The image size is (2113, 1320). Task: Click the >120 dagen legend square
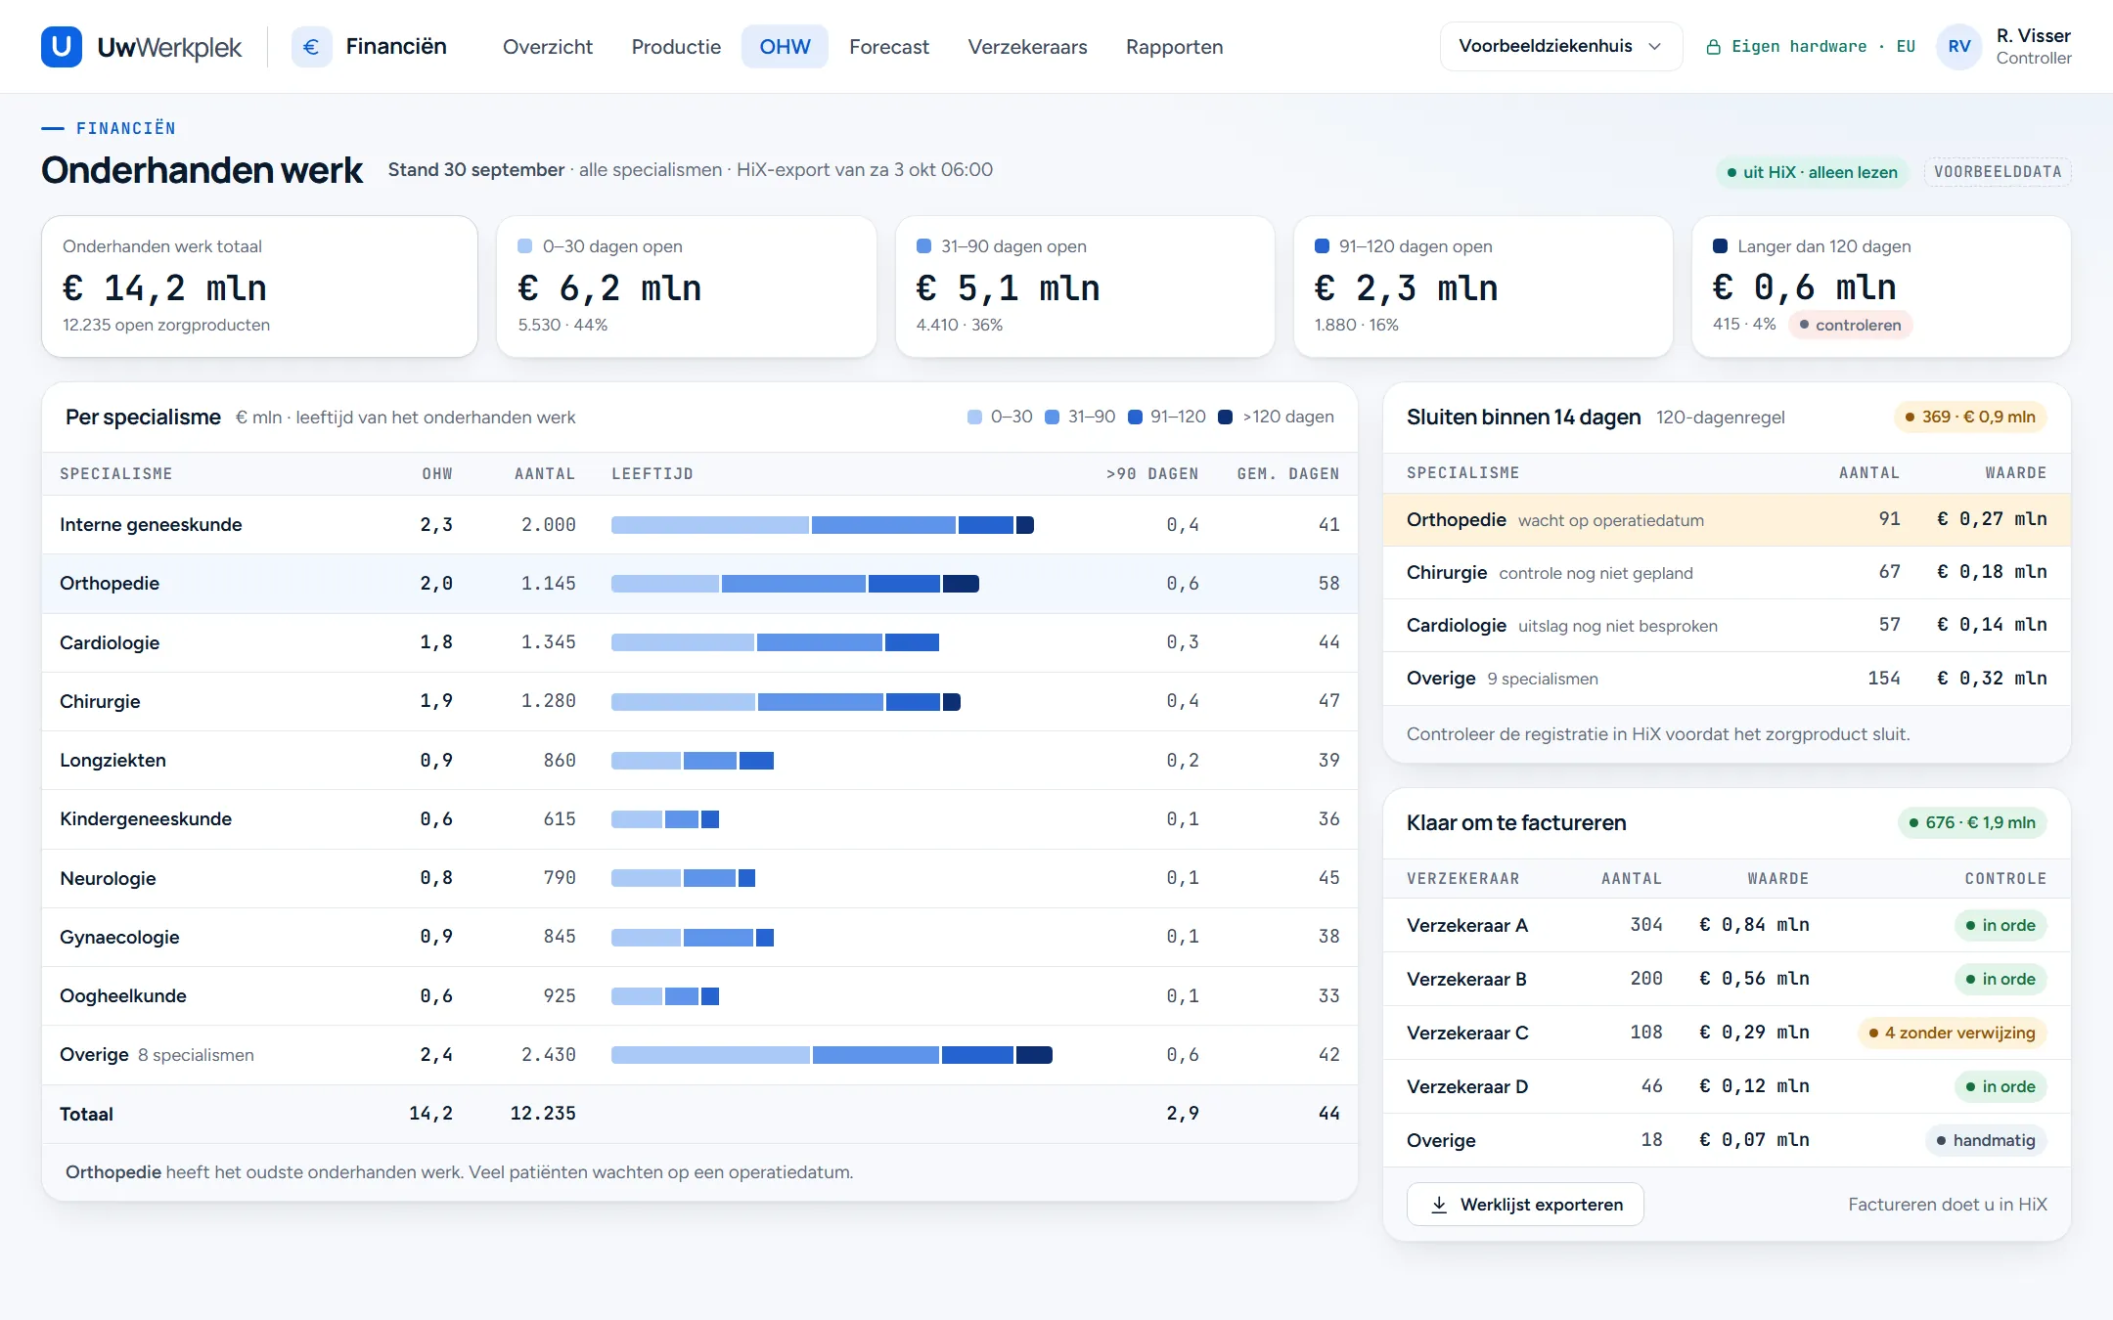point(1225,418)
